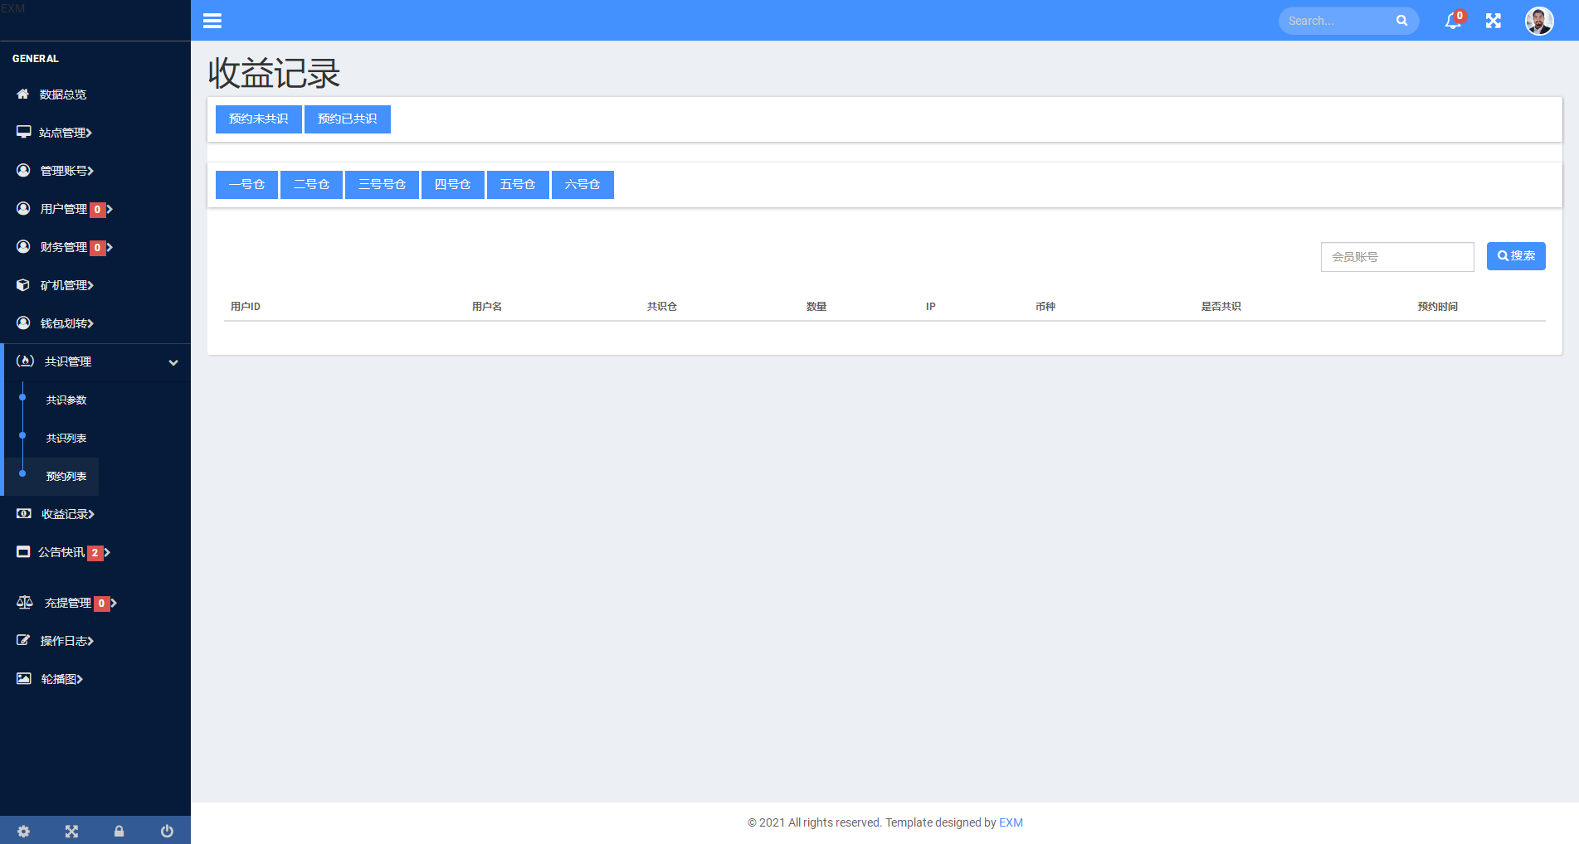Click the image icon beside 轮播图
This screenshot has width=1579, height=844.
point(24,678)
